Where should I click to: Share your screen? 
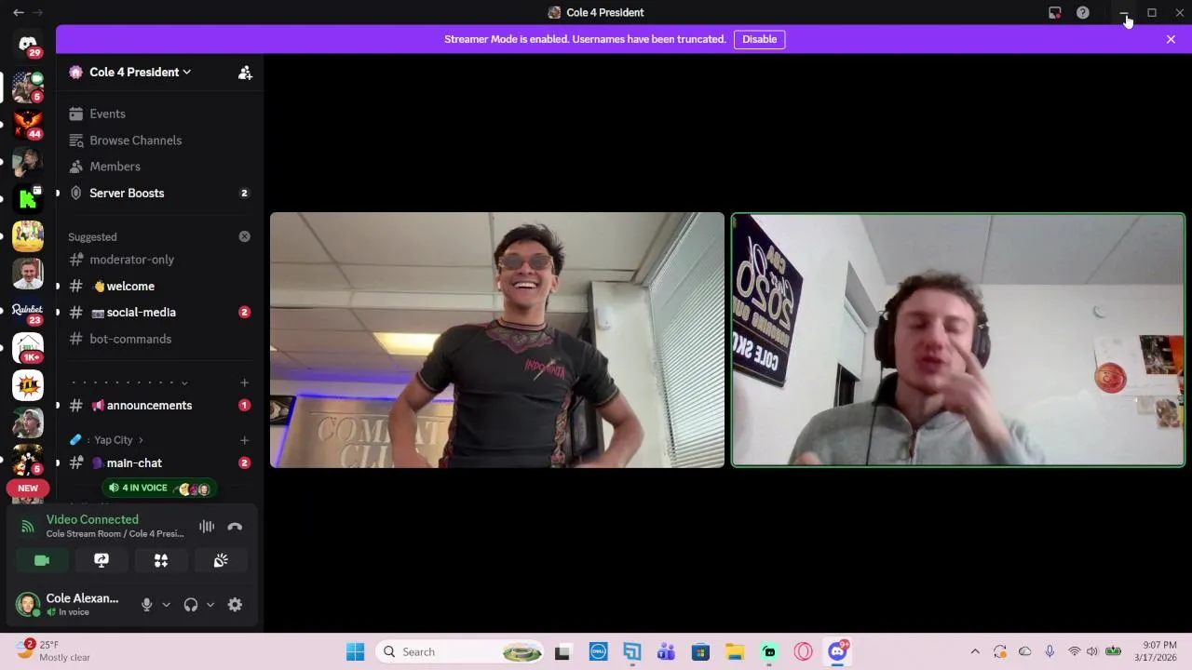coord(102,560)
